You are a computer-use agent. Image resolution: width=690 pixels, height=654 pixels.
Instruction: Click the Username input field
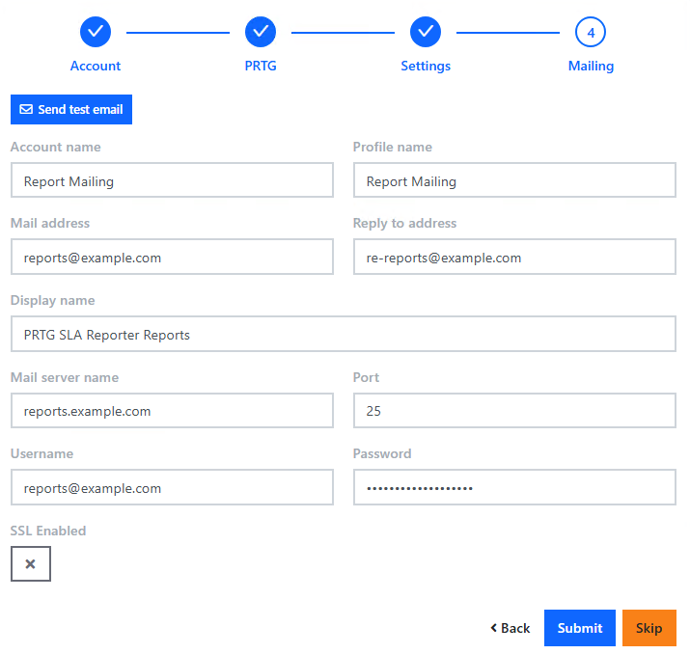click(172, 487)
